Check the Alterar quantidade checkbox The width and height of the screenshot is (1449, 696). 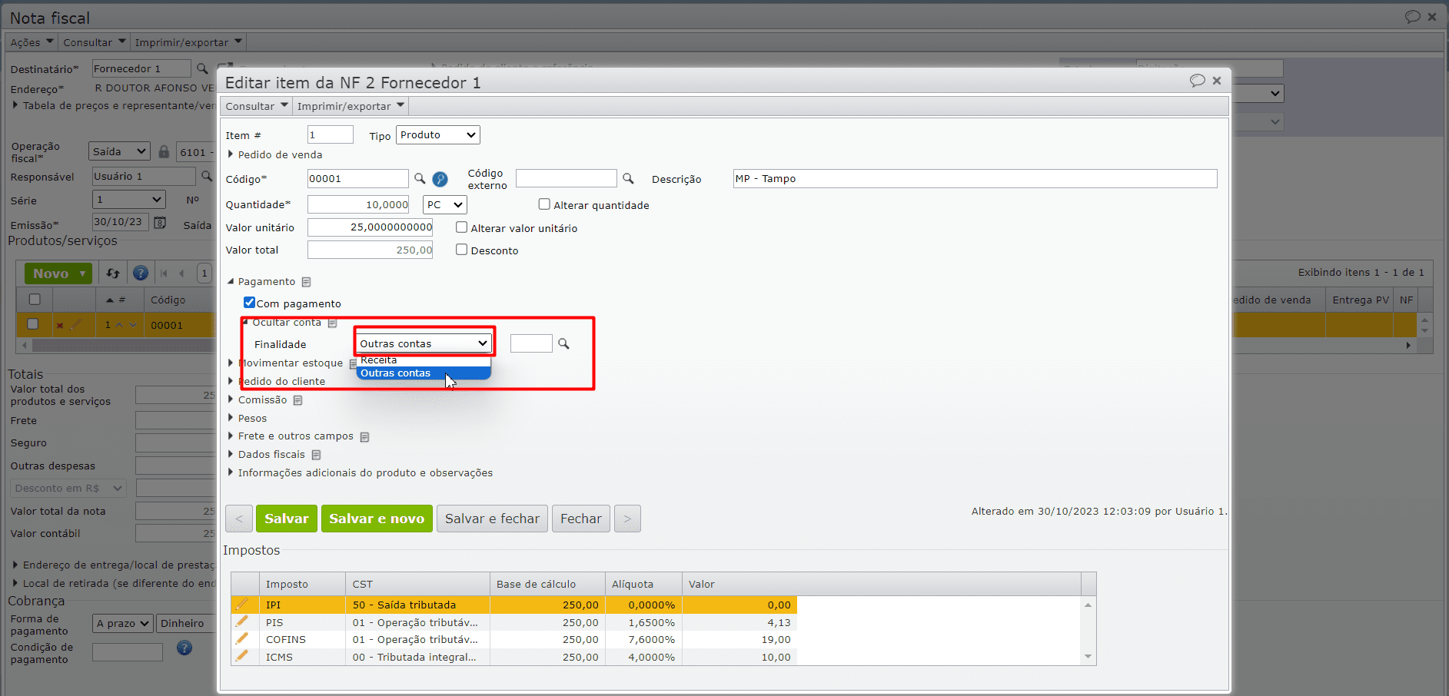(x=544, y=204)
